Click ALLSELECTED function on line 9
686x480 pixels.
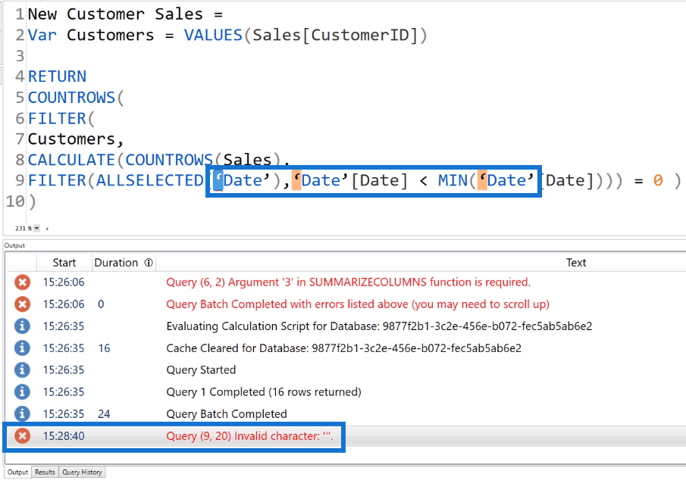(x=149, y=180)
